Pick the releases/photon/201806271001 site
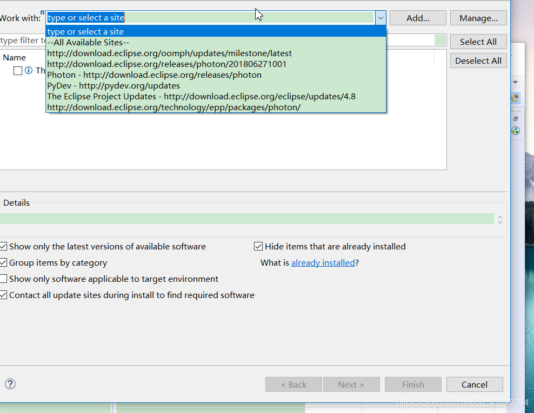This screenshot has width=534, height=413. point(216,64)
